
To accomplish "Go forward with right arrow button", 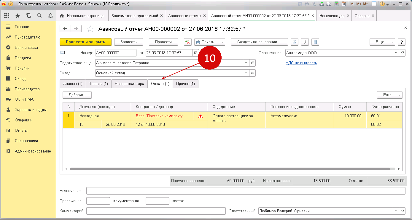I will (x=76, y=28).
